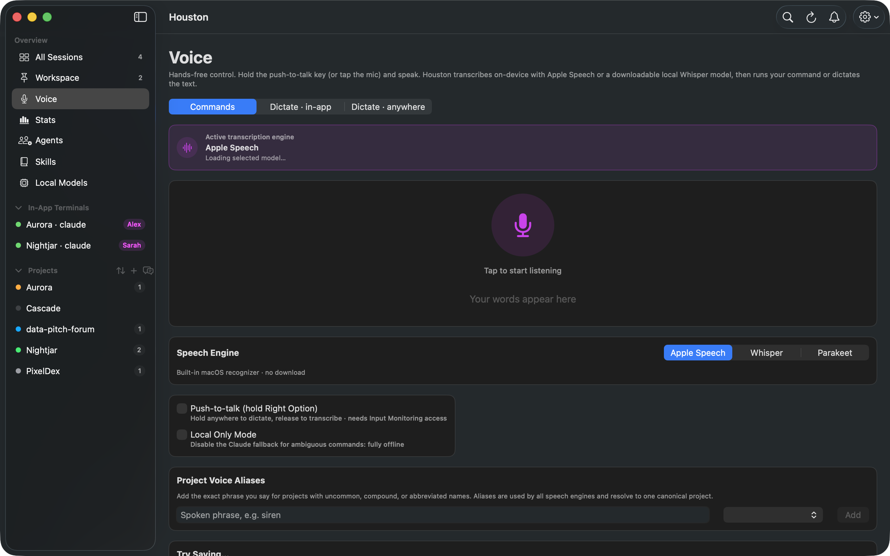Screen dimensions: 890x556
Task: Click the All Sessions count badge 4
Action: (x=140, y=57)
